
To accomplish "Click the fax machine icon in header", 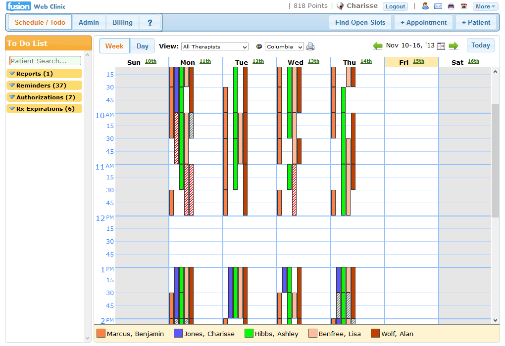I will pos(451,6).
